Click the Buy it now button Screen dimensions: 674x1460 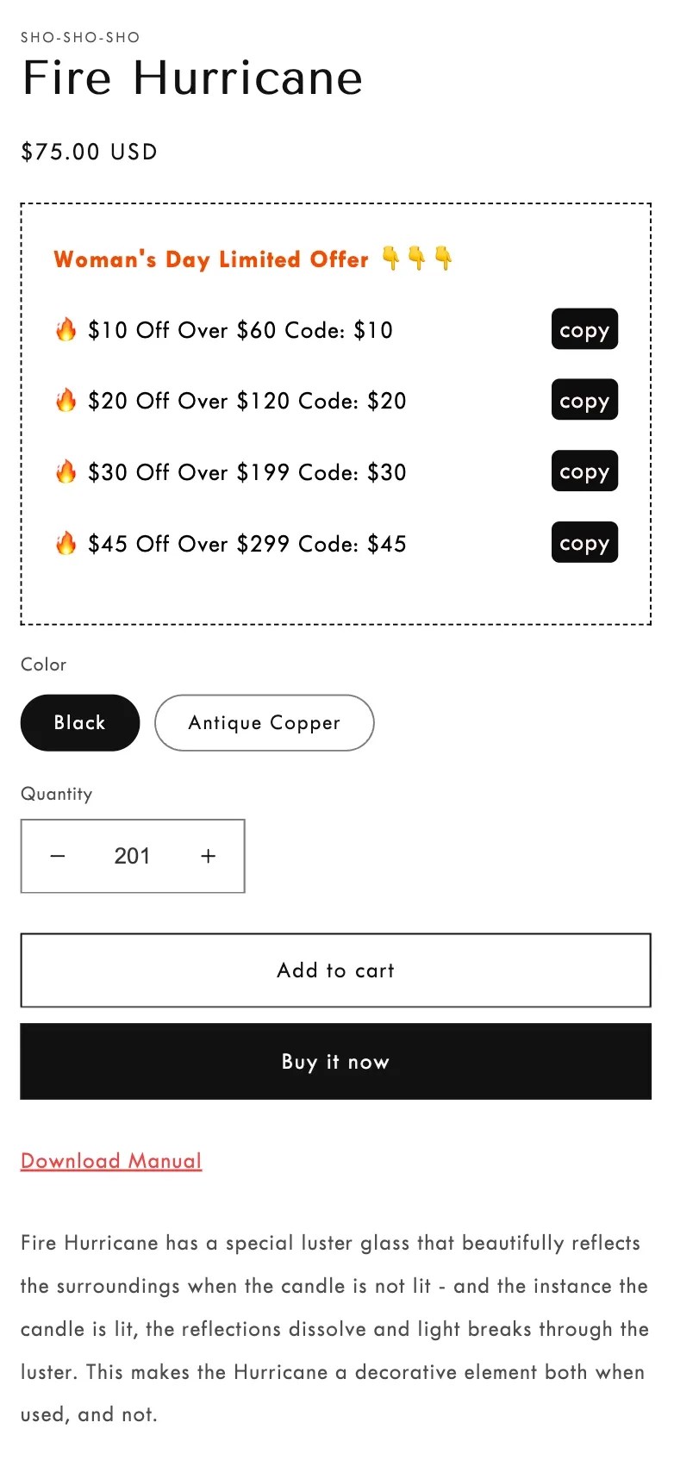coord(335,1062)
